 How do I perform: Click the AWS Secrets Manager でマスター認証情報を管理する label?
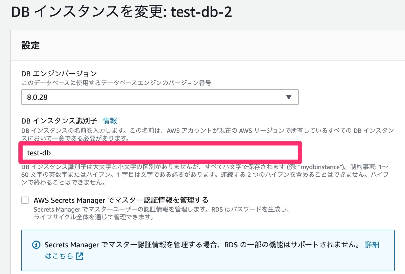(121, 200)
